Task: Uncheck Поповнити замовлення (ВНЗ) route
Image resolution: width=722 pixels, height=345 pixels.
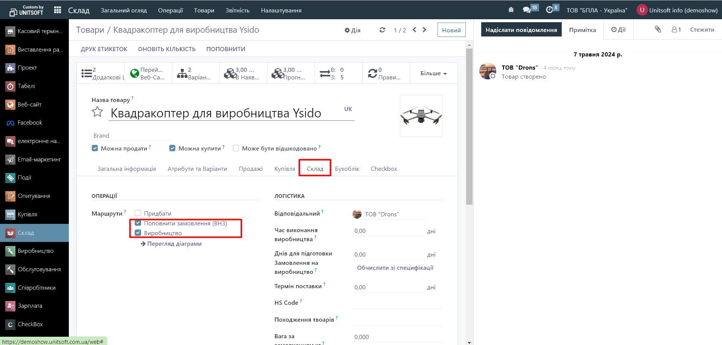Action: pyautogui.click(x=138, y=223)
